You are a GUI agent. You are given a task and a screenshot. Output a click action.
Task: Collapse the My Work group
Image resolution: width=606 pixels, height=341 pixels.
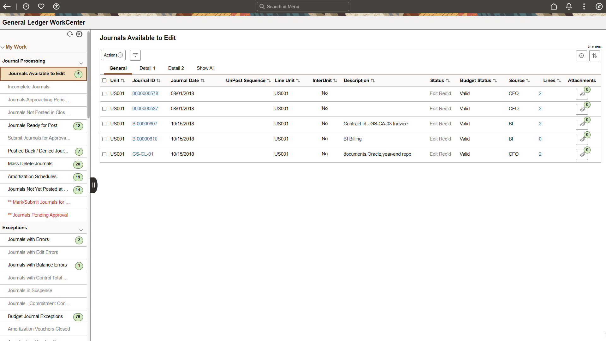3,47
